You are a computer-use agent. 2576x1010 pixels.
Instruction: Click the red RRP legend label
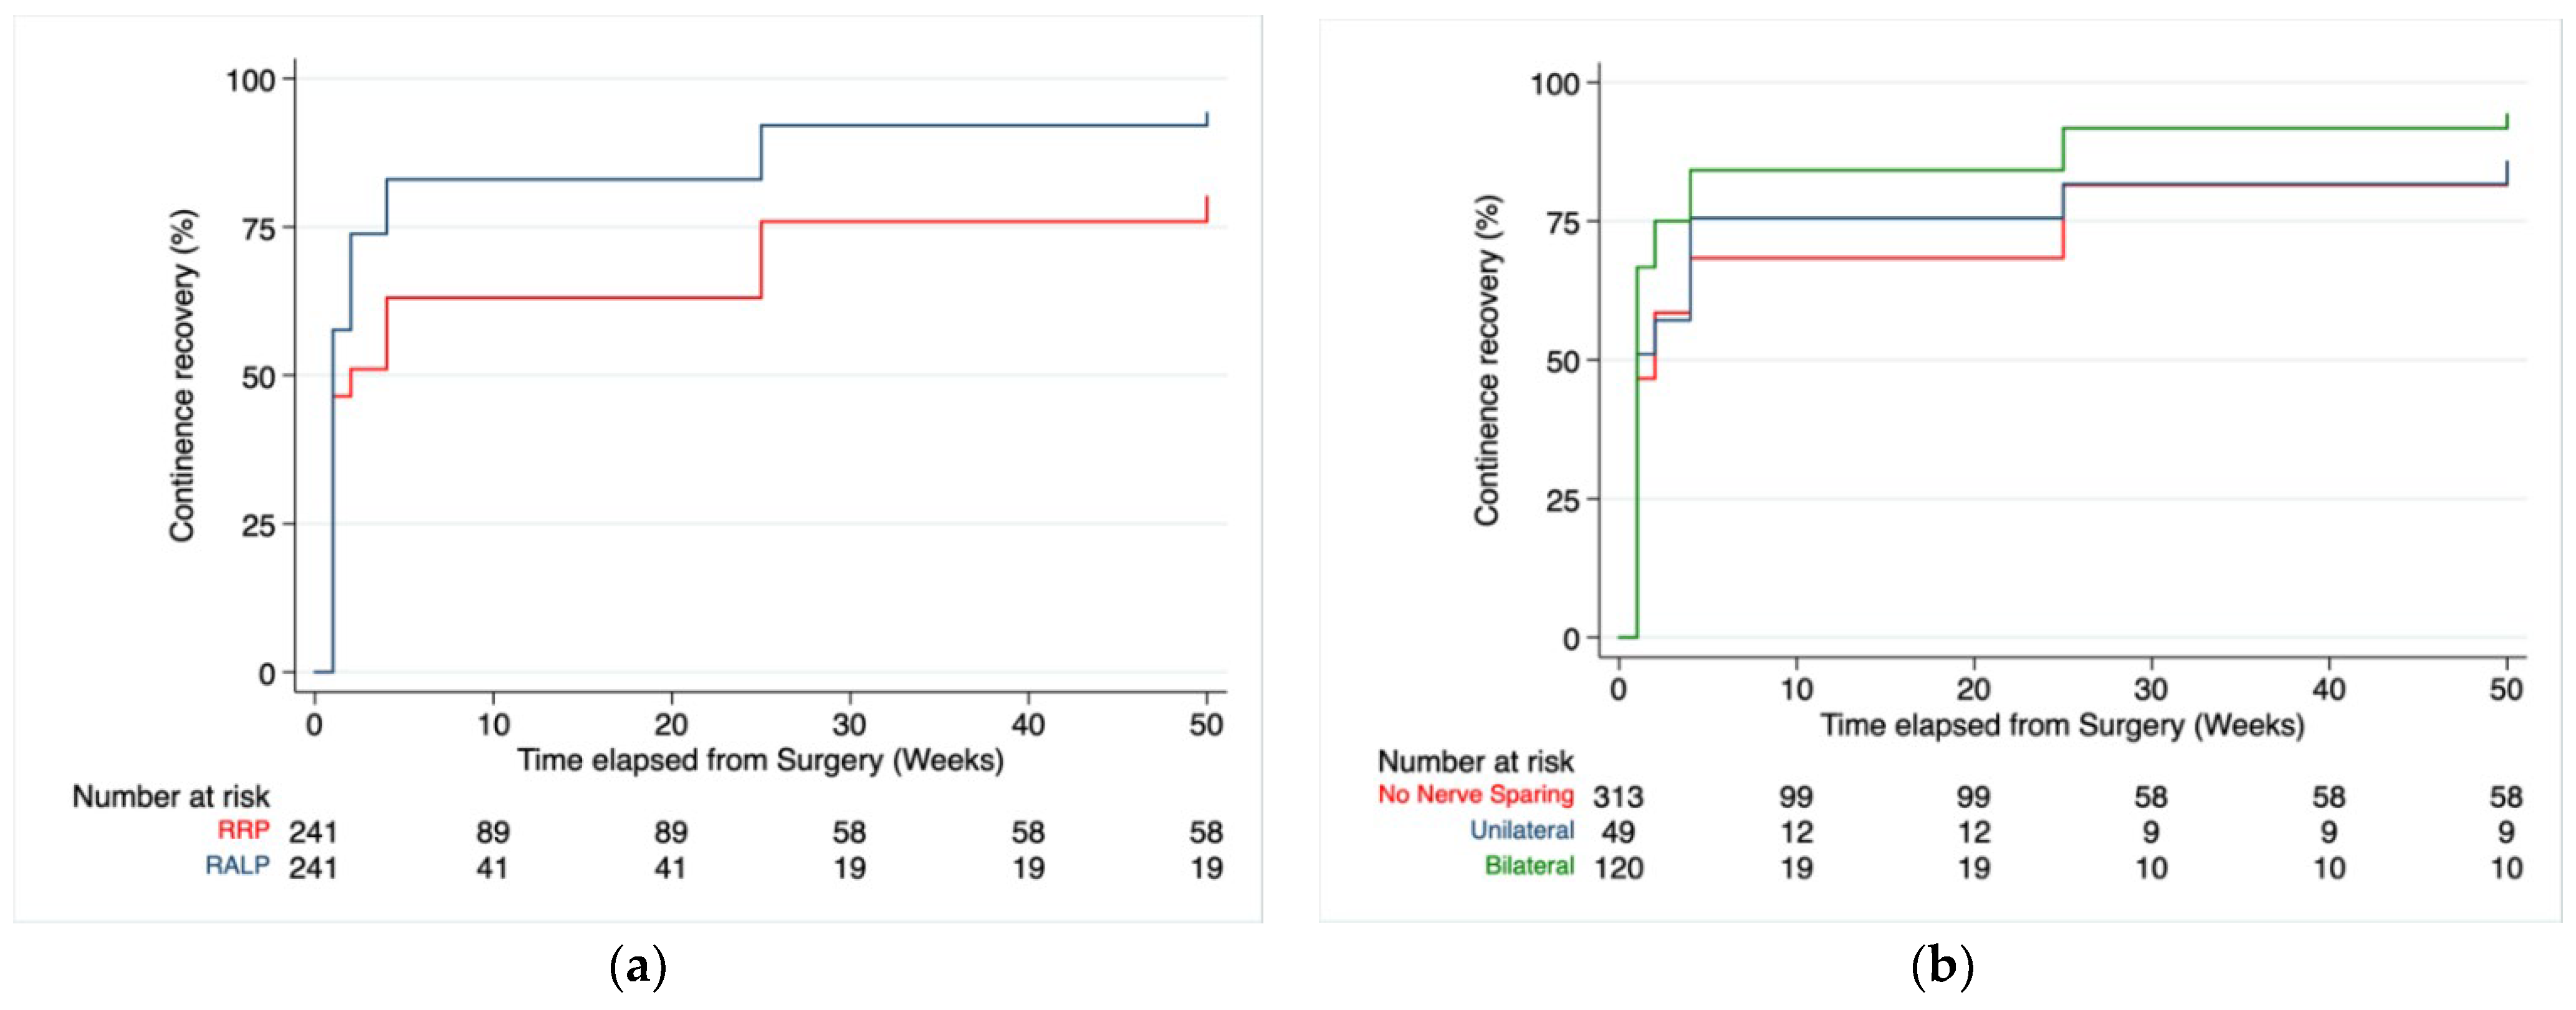(243, 831)
